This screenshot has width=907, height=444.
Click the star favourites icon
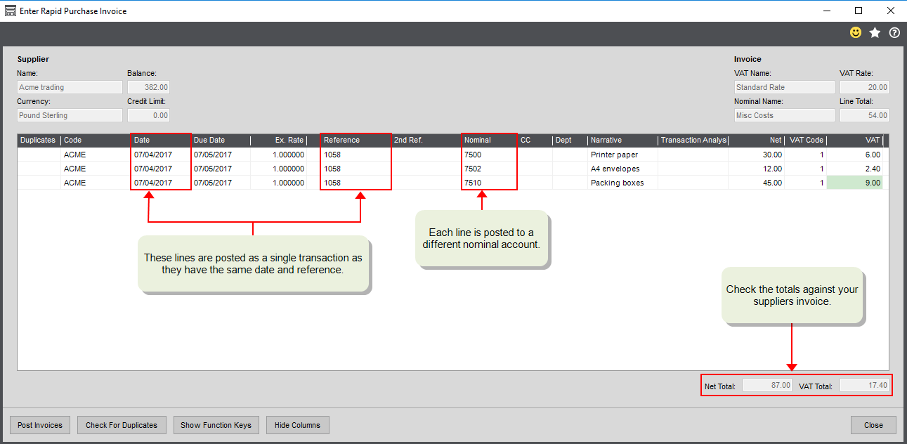[x=875, y=33]
